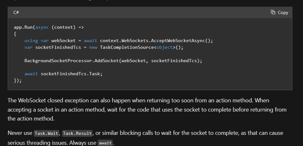Click the inline 'await' code after 'Always use'
This screenshot has height=146, width=303.
[105, 143]
